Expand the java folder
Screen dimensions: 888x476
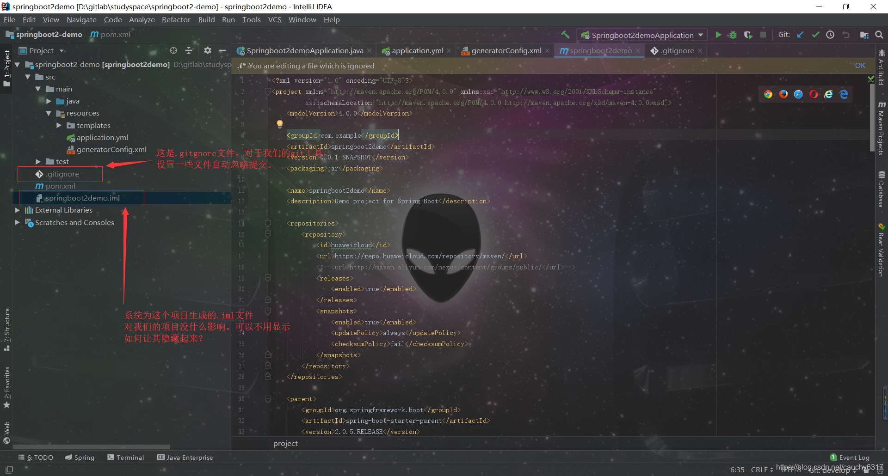click(49, 101)
